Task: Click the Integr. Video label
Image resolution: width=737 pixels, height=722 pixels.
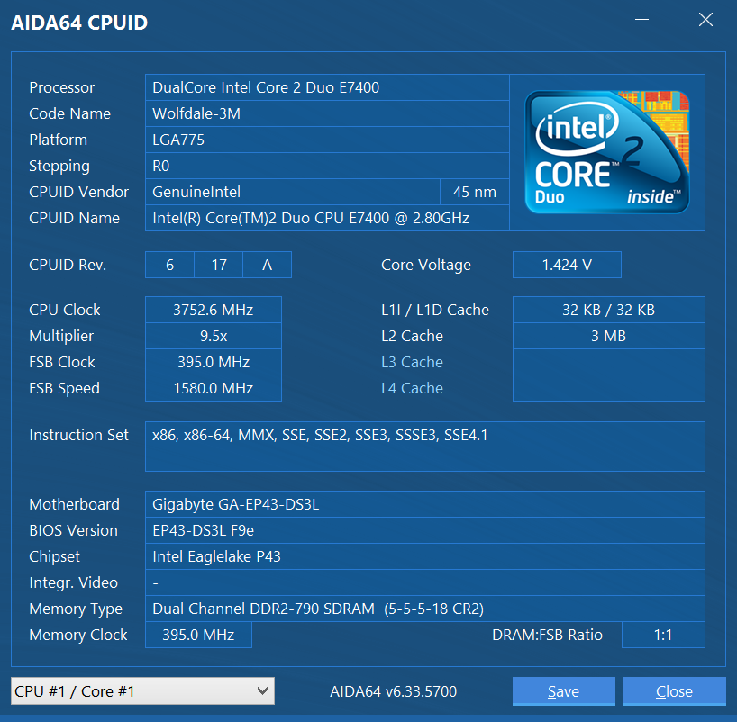Action: (73, 582)
